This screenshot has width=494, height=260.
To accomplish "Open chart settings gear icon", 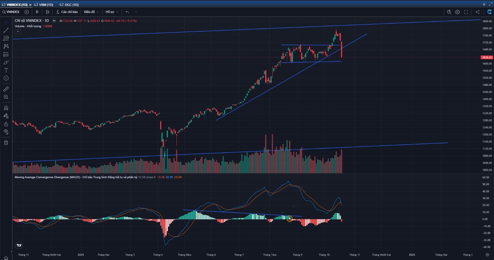I will [457, 12].
